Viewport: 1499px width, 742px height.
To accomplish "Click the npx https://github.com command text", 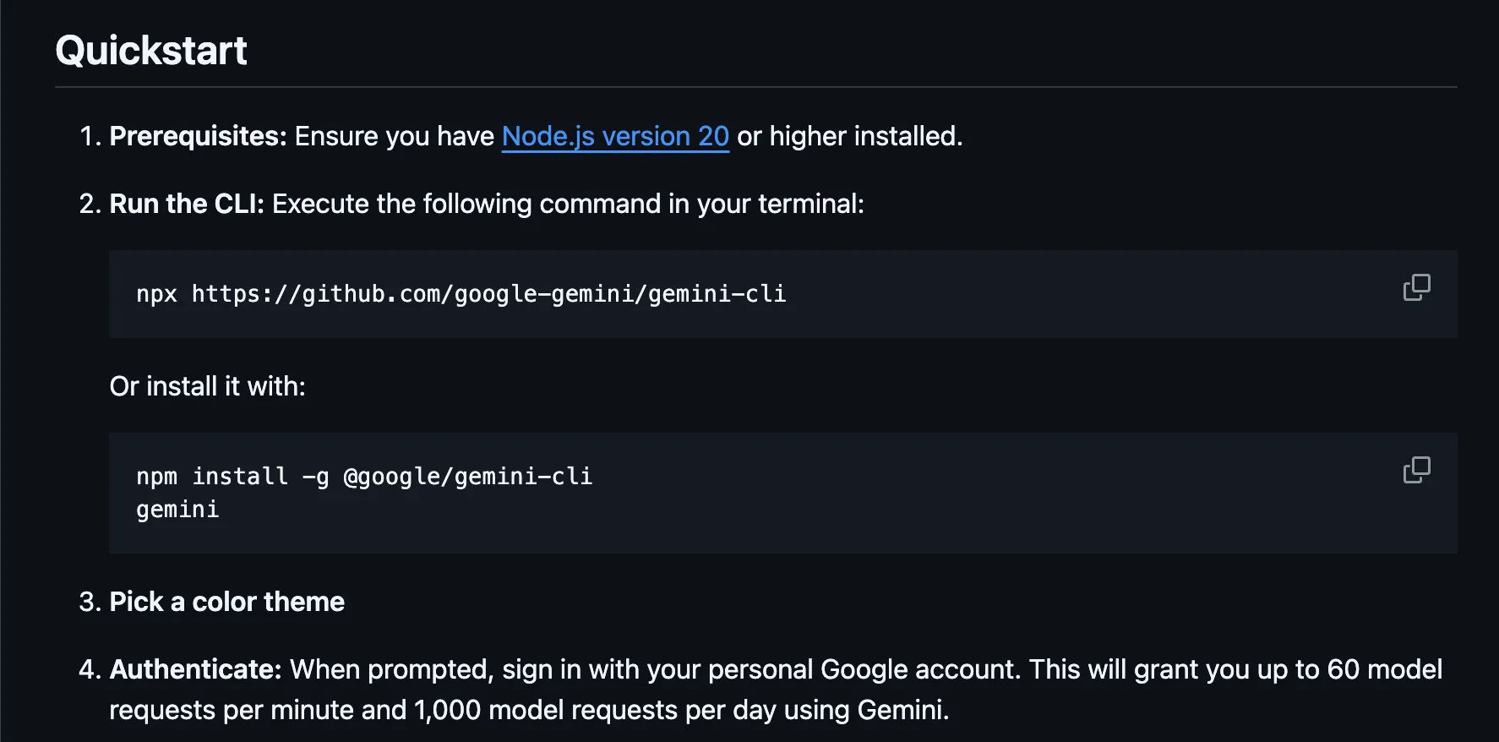I will click(461, 294).
